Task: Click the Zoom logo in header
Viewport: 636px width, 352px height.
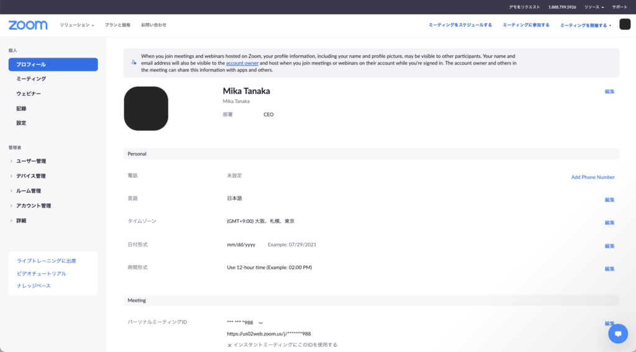Action: point(28,25)
